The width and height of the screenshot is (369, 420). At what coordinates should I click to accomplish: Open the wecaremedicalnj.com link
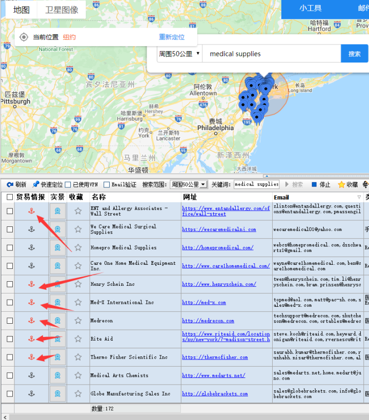(x=219, y=229)
